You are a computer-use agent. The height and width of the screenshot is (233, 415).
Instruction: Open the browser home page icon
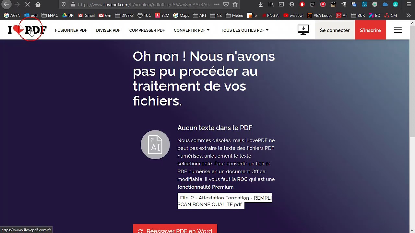coord(38,5)
